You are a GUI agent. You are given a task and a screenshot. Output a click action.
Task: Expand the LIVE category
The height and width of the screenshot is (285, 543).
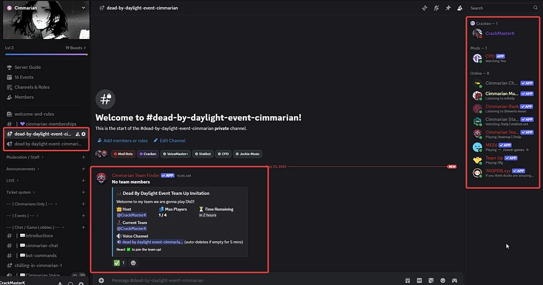coord(12,181)
